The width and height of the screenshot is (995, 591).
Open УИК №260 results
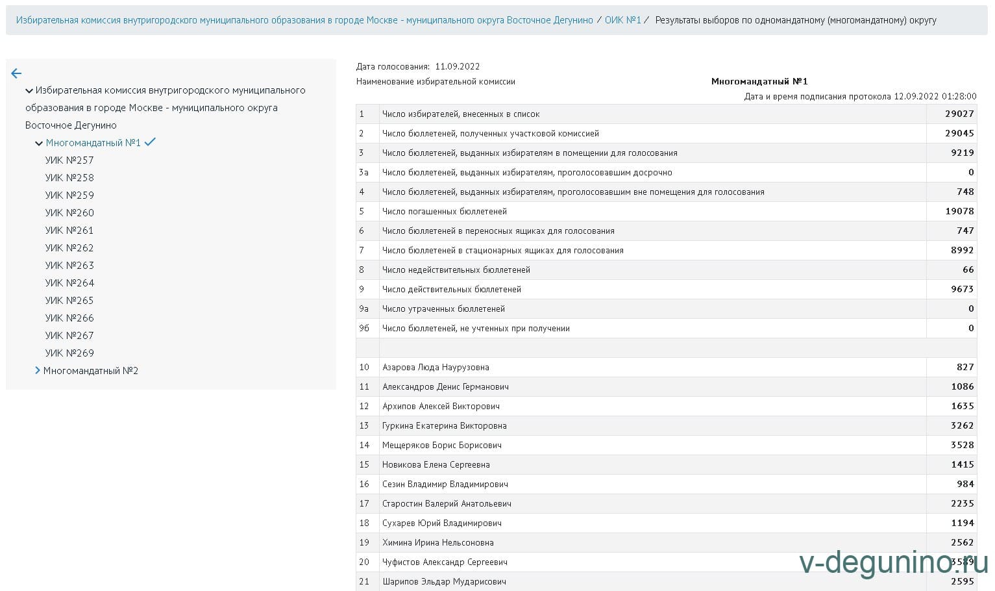tap(69, 213)
